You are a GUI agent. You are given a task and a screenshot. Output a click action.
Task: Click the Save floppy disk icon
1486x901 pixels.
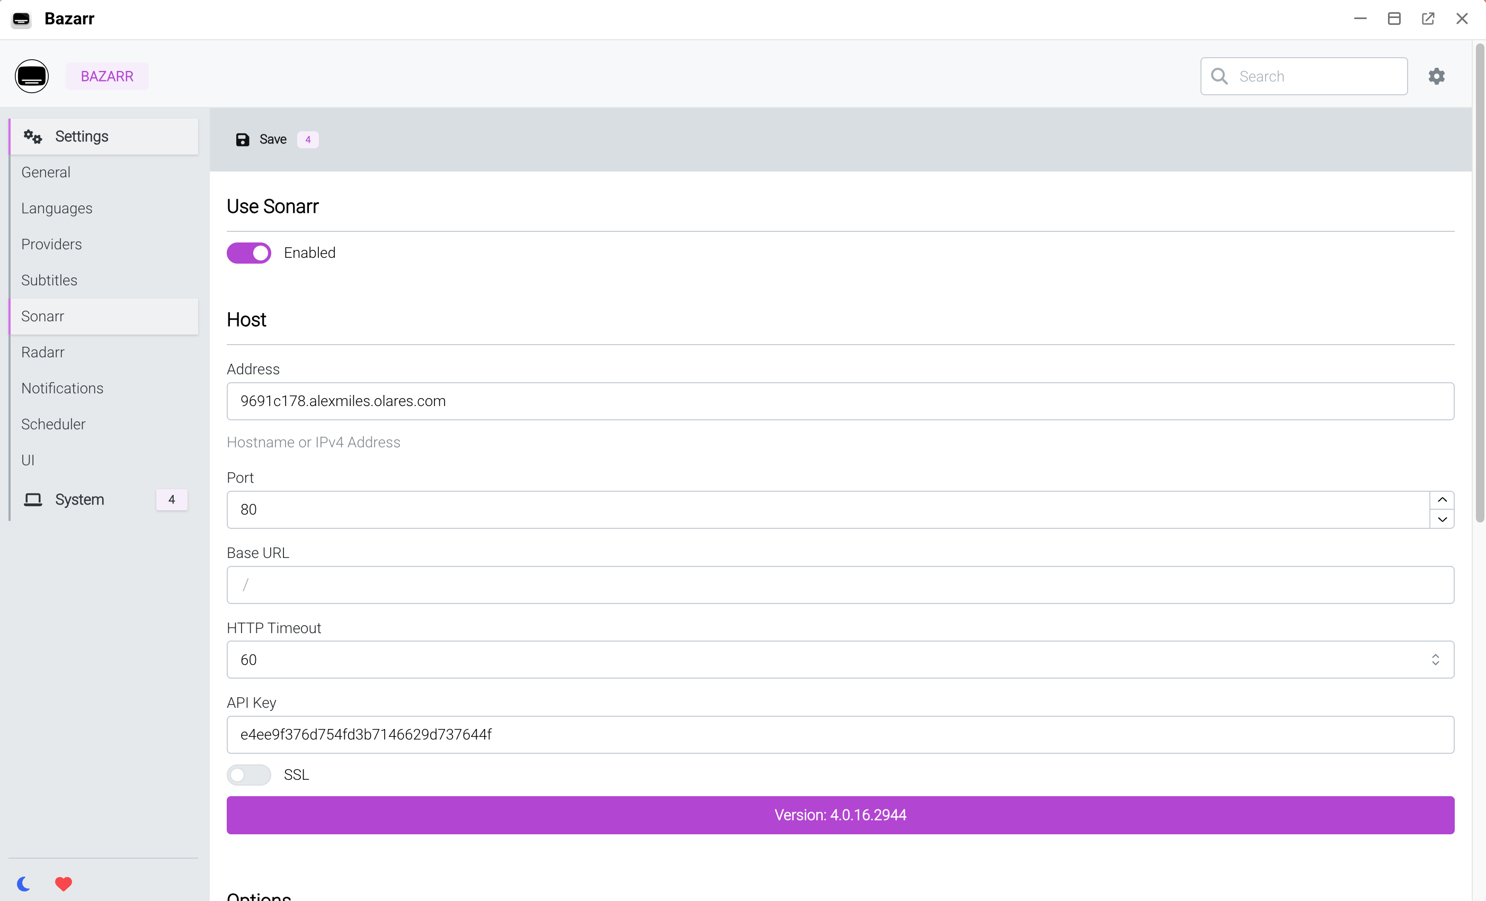[x=243, y=140]
